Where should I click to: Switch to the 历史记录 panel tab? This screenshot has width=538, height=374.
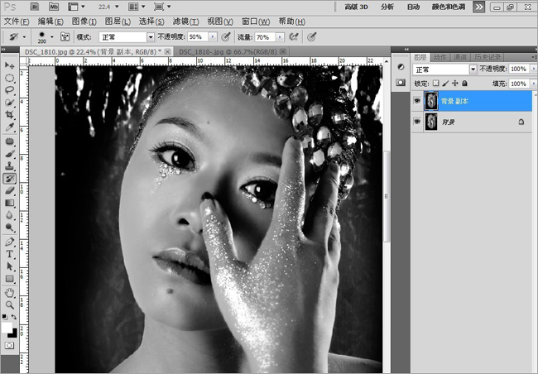(x=488, y=57)
